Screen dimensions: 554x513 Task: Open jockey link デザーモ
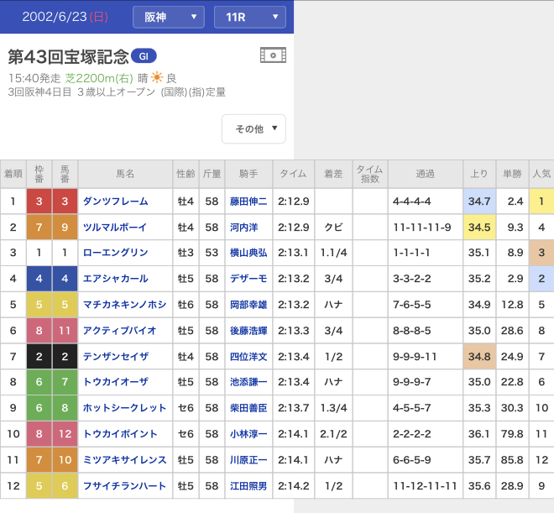248,279
